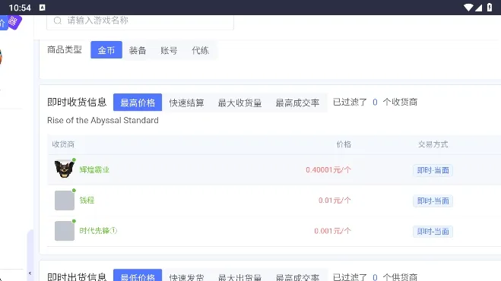Sort suppliers by 最低价格
This screenshot has height=281, width=501.
pyautogui.click(x=138, y=276)
